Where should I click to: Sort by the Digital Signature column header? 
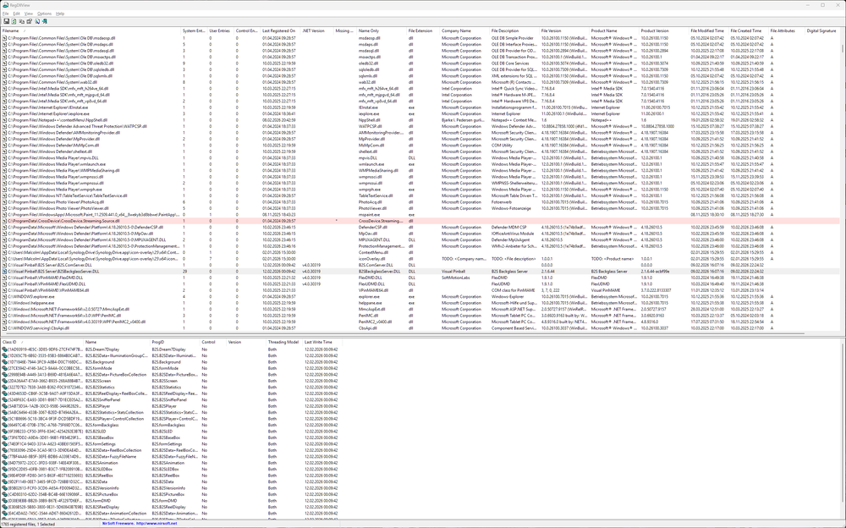(822, 30)
